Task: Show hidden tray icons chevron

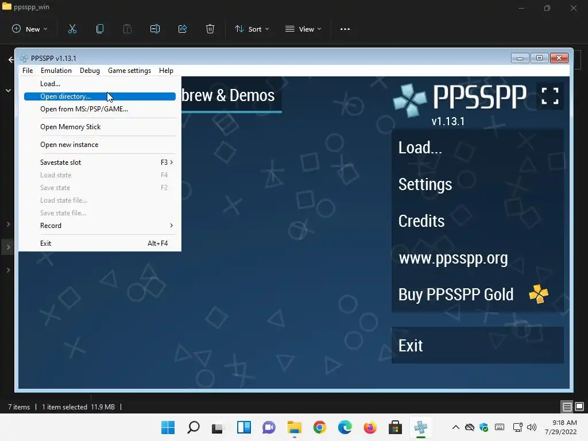Action: click(455, 427)
